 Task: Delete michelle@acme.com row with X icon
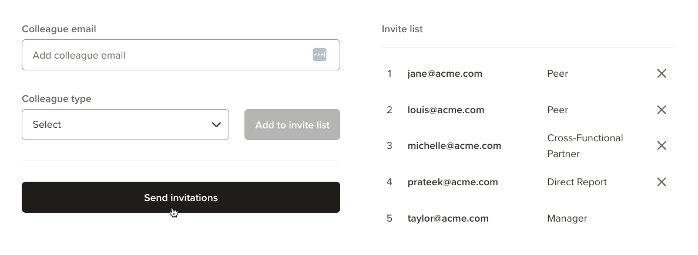(662, 146)
